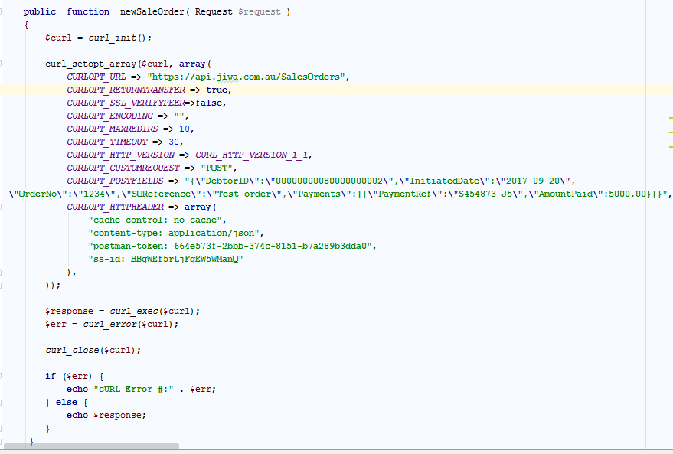Click the 'true' value after CURLOPT_RETURNTRANSFER
This screenshot has width=673, height=454.
[x=217, y=90]
